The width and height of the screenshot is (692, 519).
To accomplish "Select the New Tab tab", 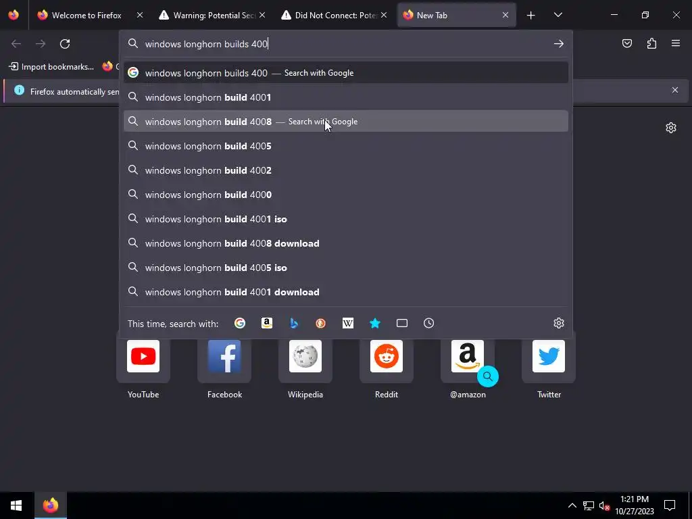I will coord(455,15).
